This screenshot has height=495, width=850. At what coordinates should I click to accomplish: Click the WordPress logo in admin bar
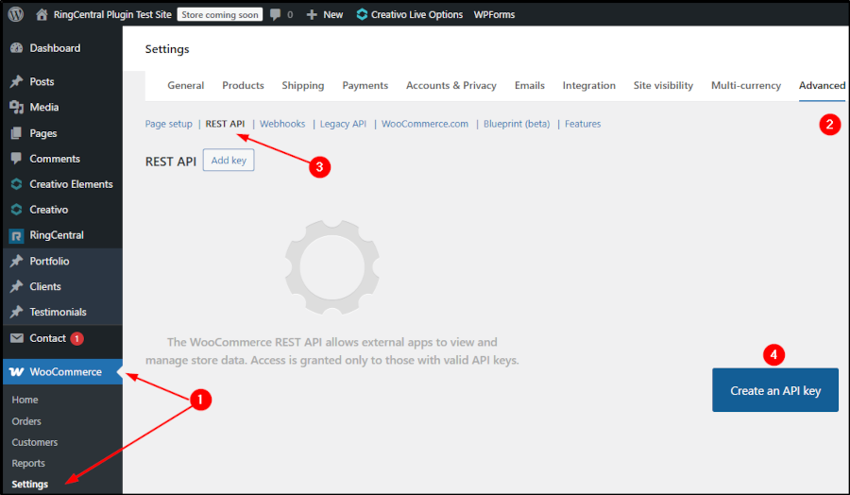16,14
